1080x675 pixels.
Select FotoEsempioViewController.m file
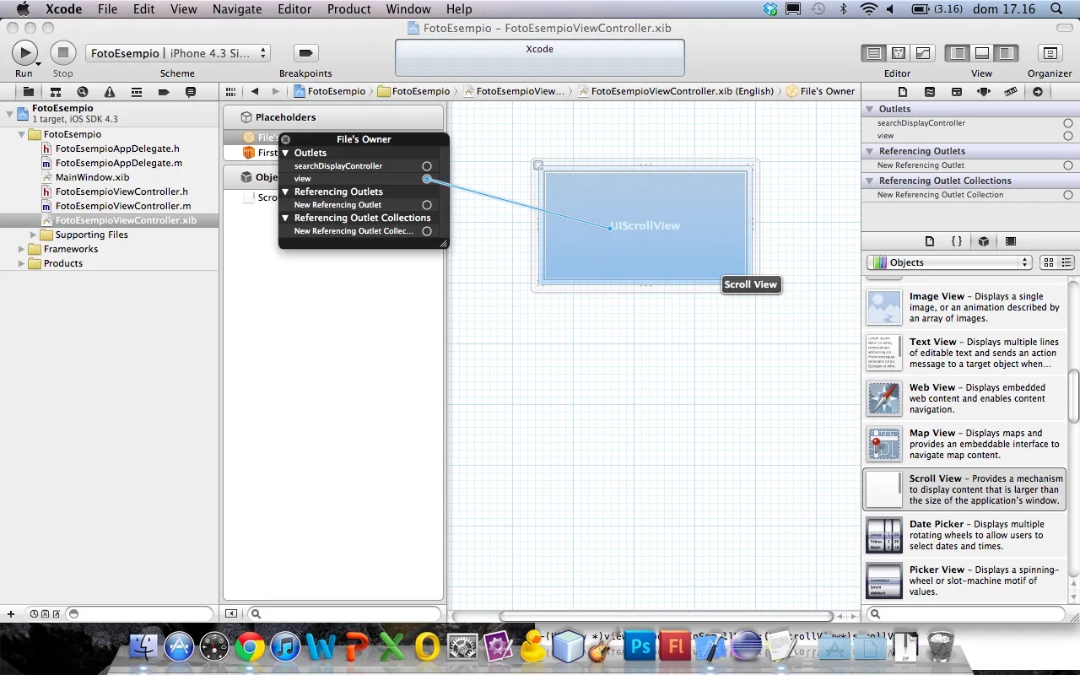123,206
